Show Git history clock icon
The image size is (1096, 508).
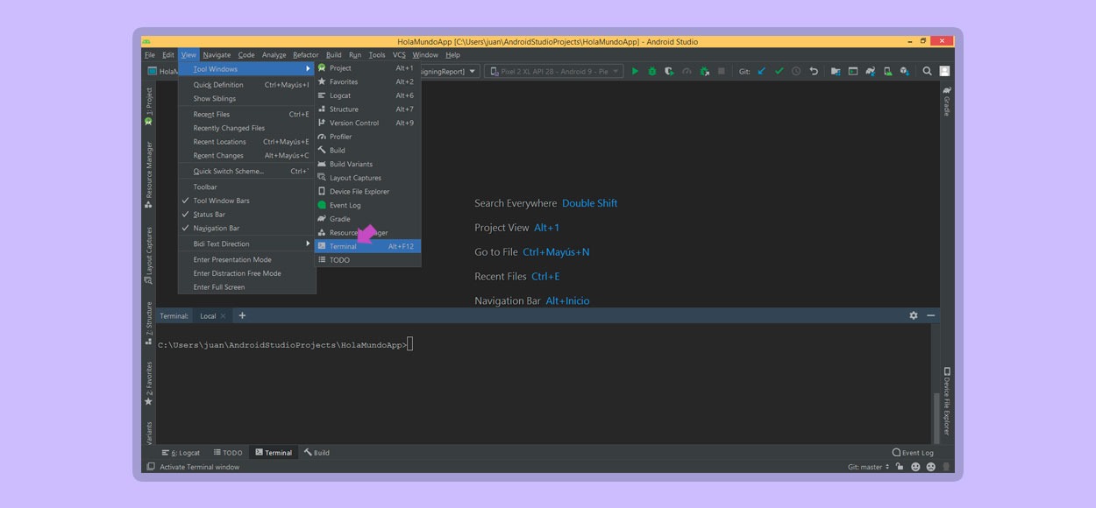pos(796,71)
